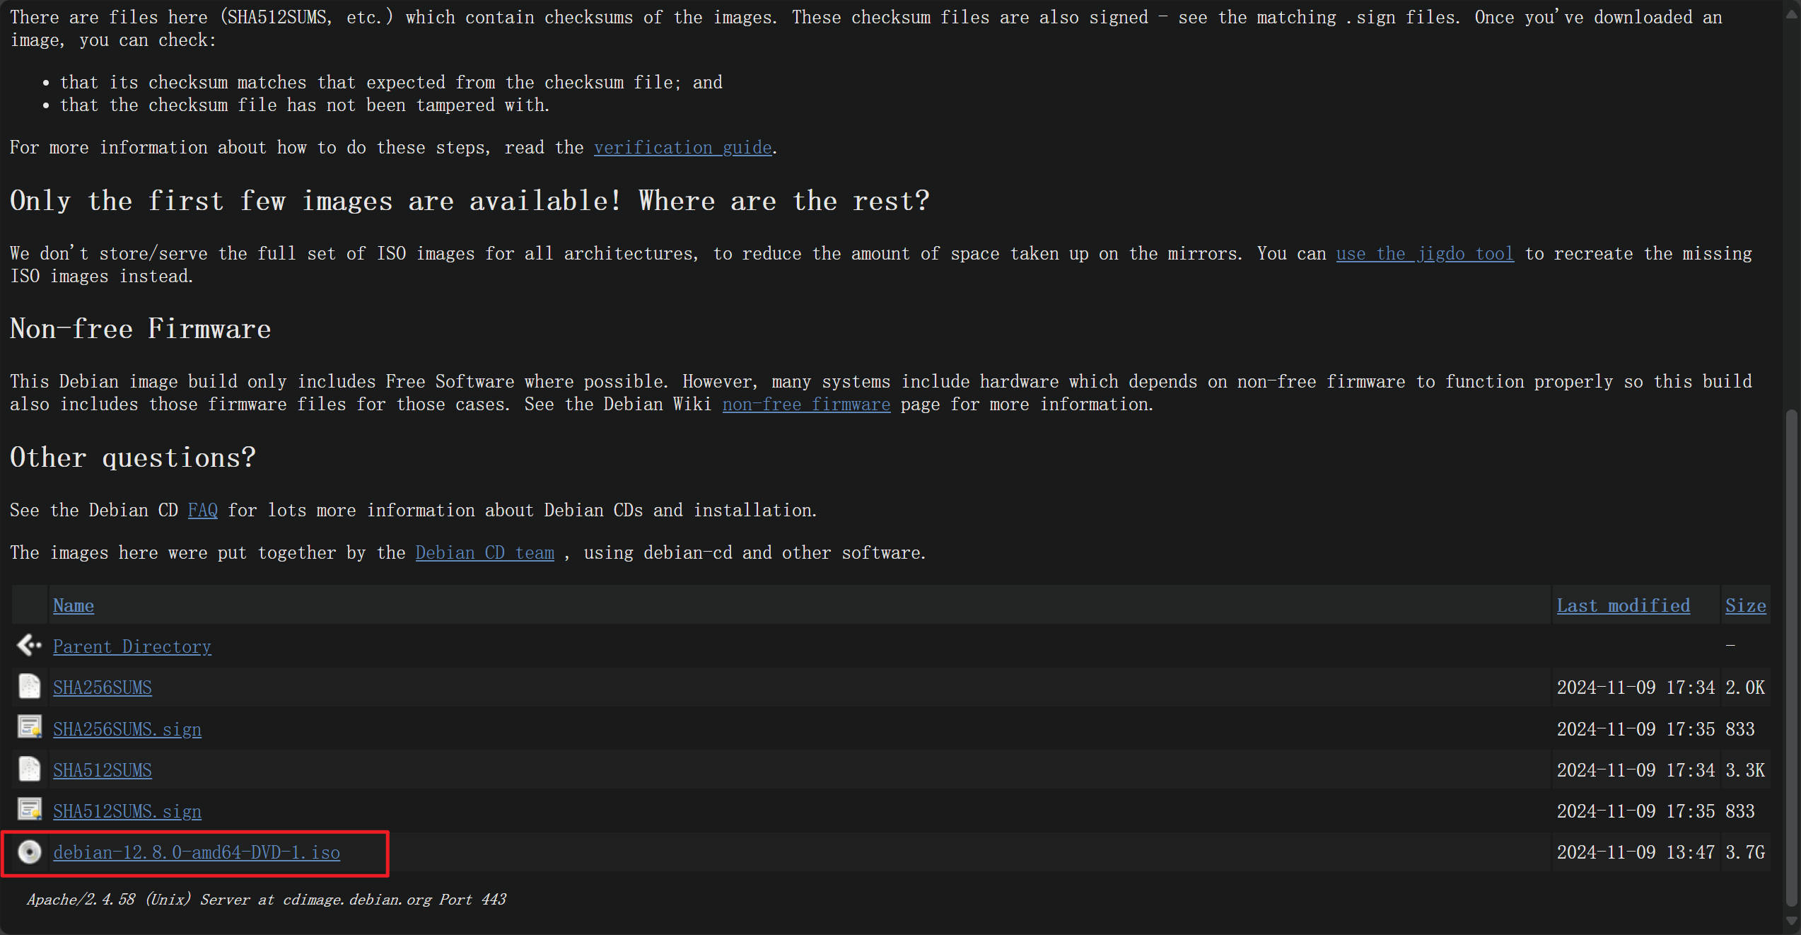Click the file icon beside SHA512SUMS
1801x935 pixels.
tap(29, 769)
